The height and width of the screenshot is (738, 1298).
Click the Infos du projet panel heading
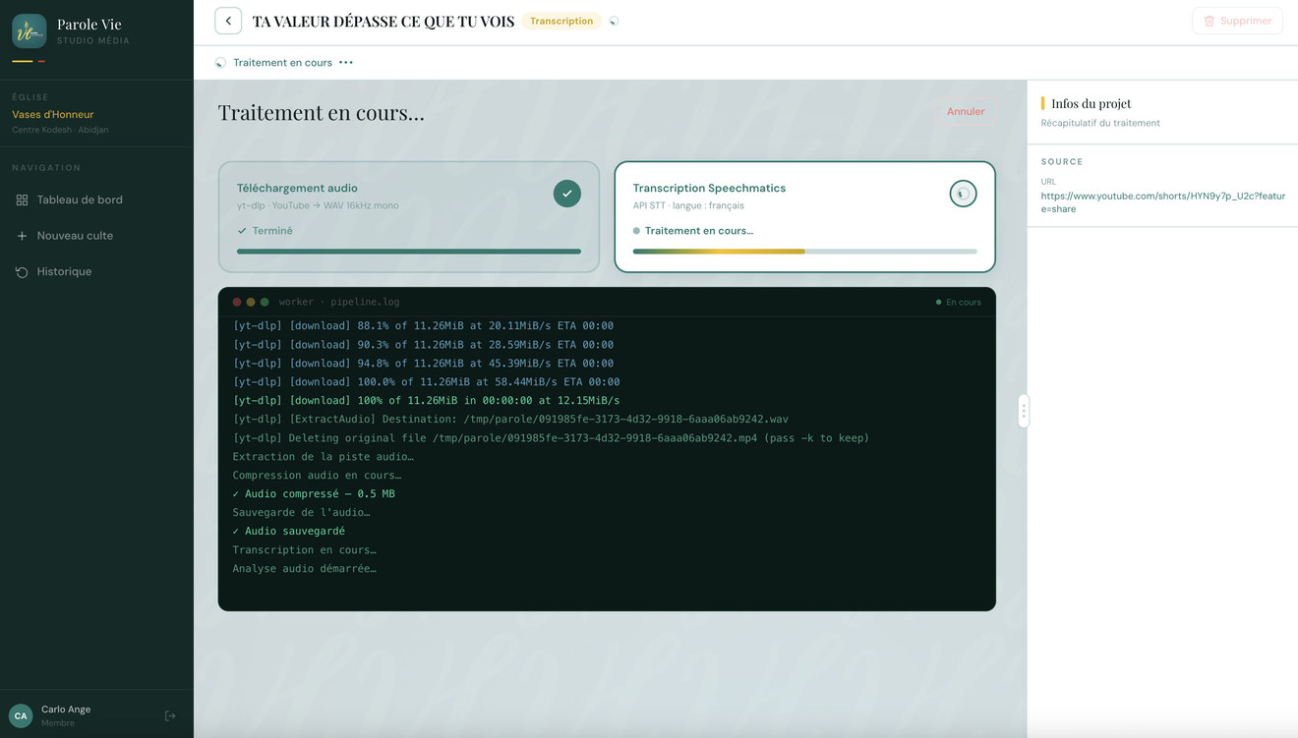tap(1091, 103)
